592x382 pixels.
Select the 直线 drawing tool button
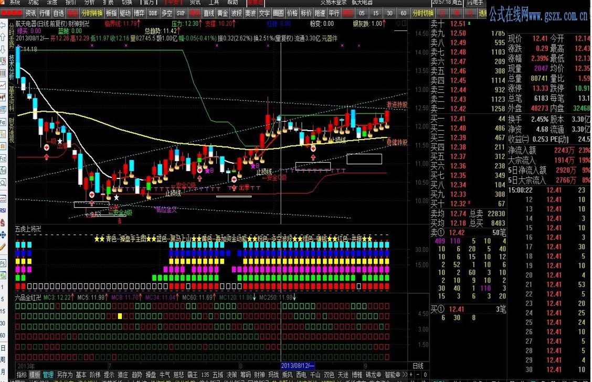(209, 13)
